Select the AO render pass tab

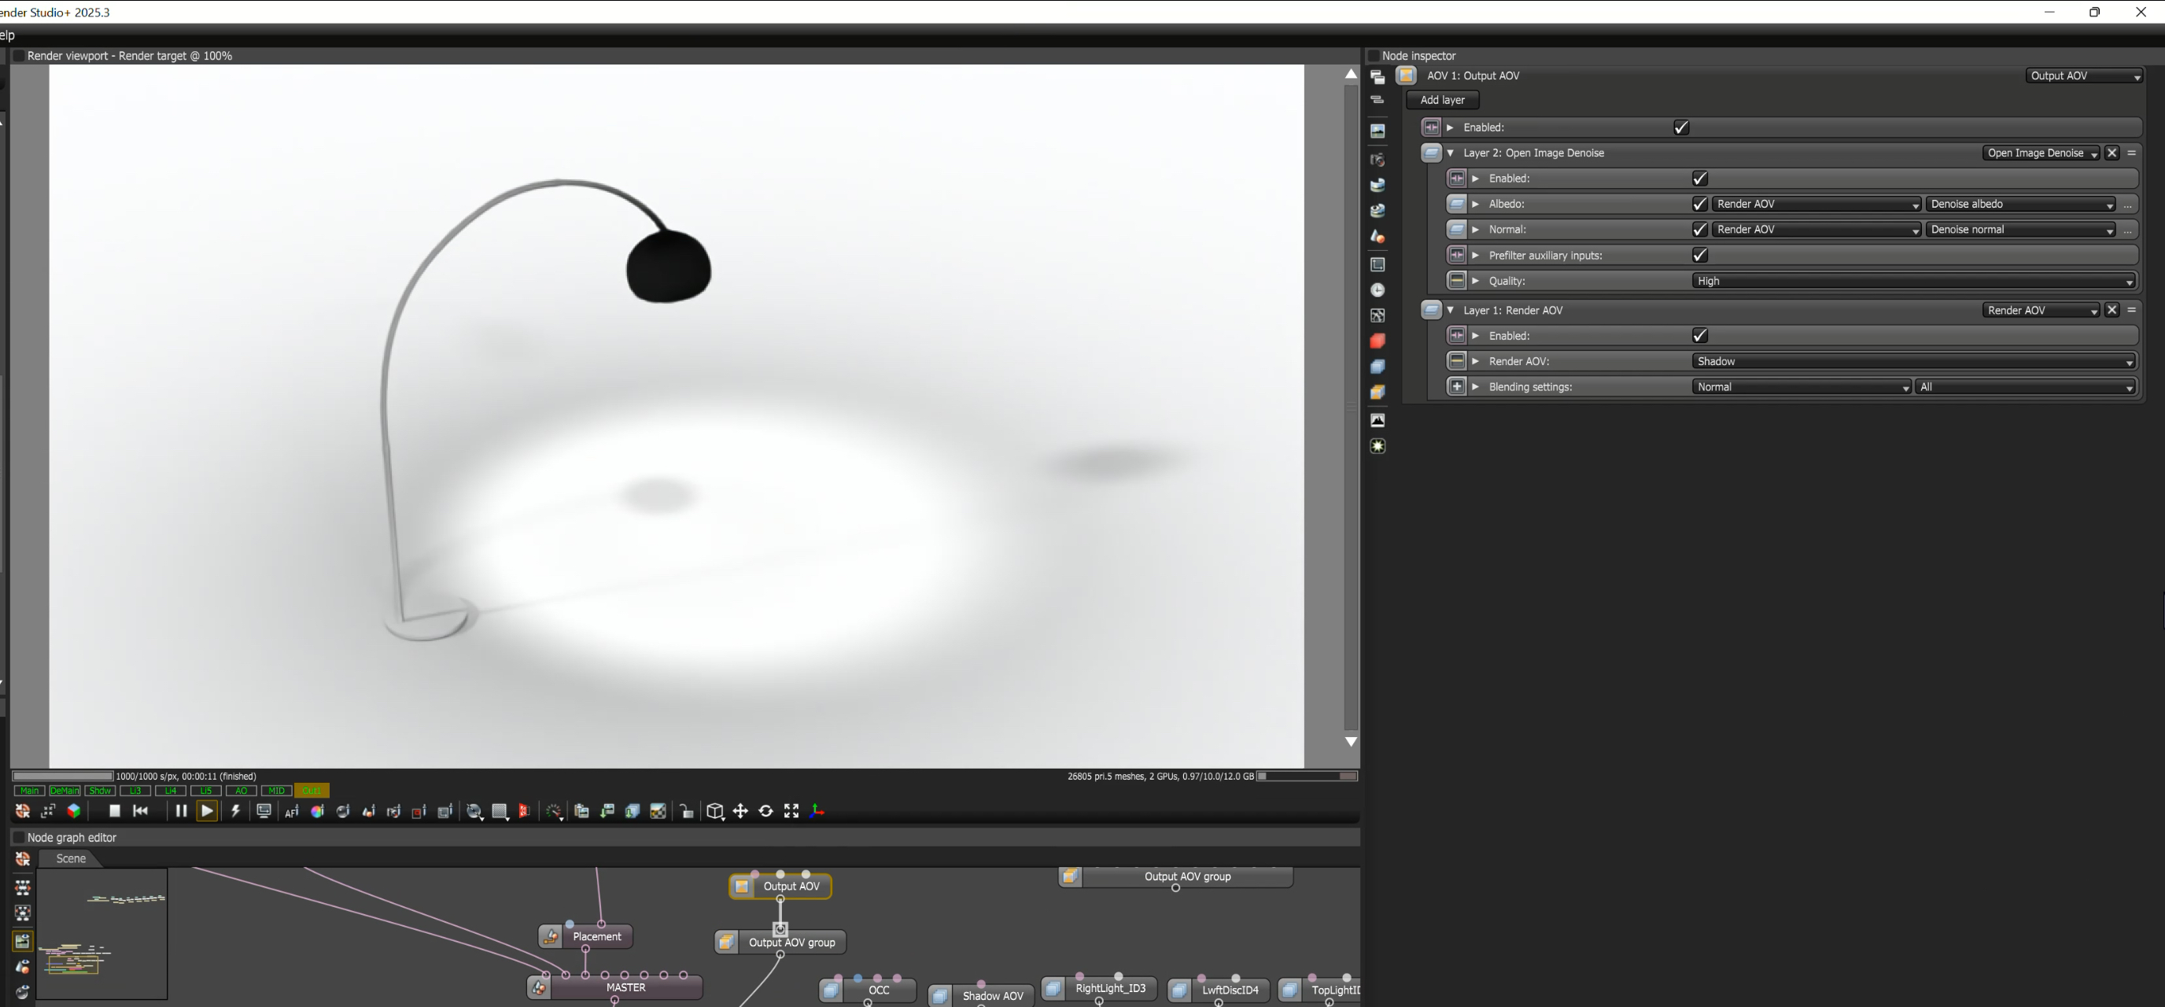point(242,791)
